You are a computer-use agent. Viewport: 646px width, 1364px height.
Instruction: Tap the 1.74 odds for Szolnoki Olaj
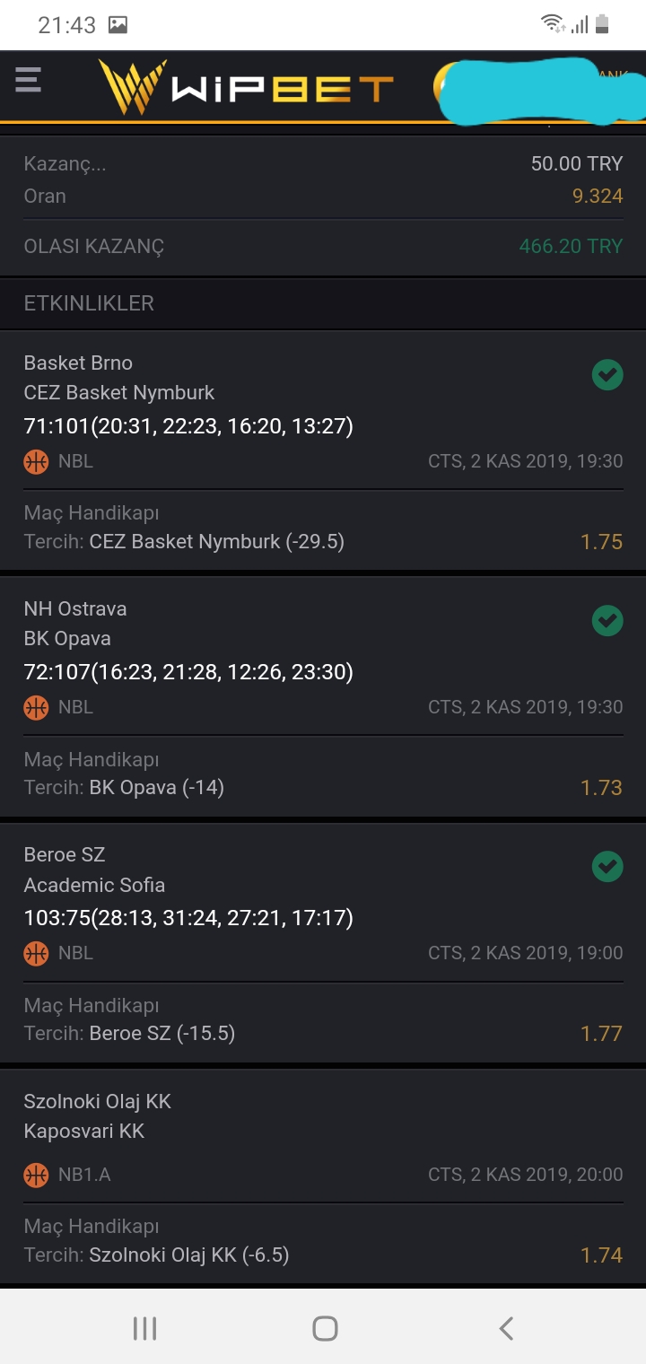(601, 1255)
